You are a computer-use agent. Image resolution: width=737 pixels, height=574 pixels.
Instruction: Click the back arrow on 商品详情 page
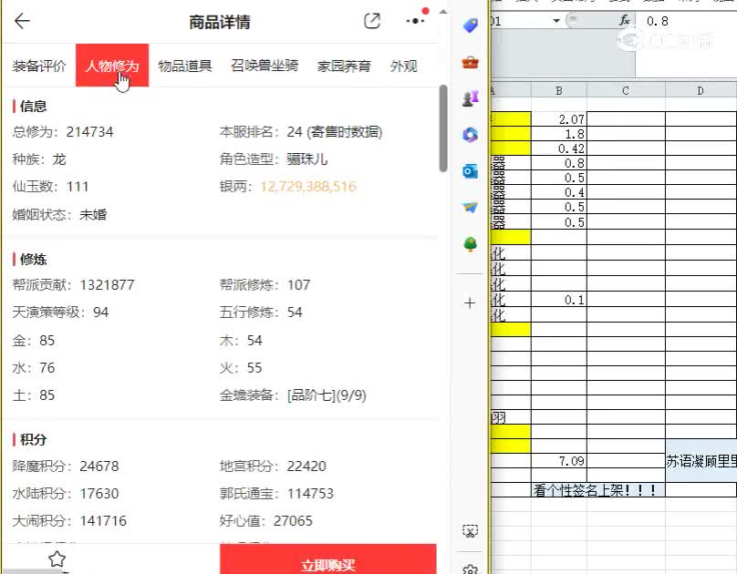[x=22, y=22]
